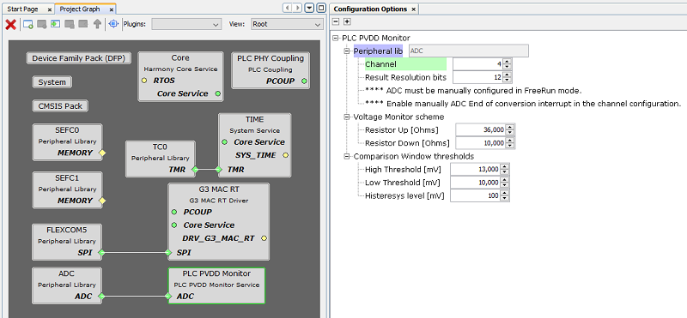
Task: Click SEFC0 MEMORY yellow diamond connector
Action: pyautogui.click(x=102, y=153)
